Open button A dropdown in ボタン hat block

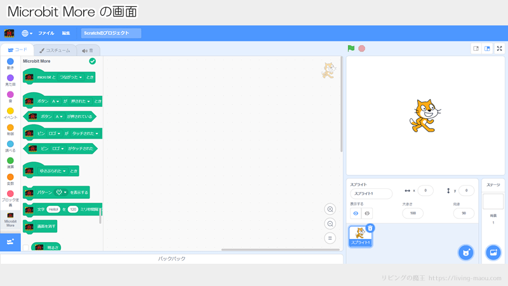click(55, 101)
